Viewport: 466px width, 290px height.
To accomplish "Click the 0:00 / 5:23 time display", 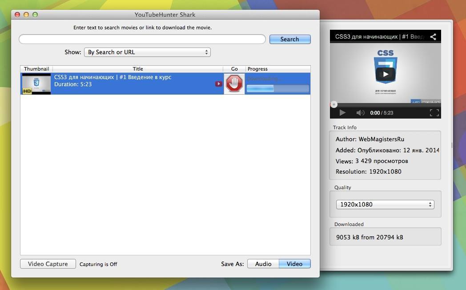I will pyautogui.click(x=382, y=113).
